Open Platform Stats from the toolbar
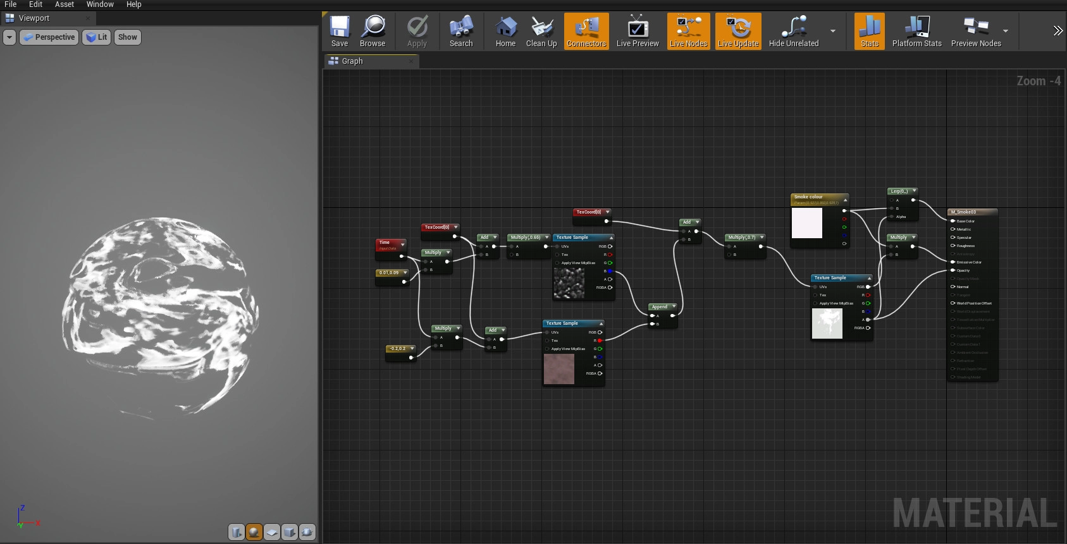This screenshot has height=544, width=1067. click(916, 32)
